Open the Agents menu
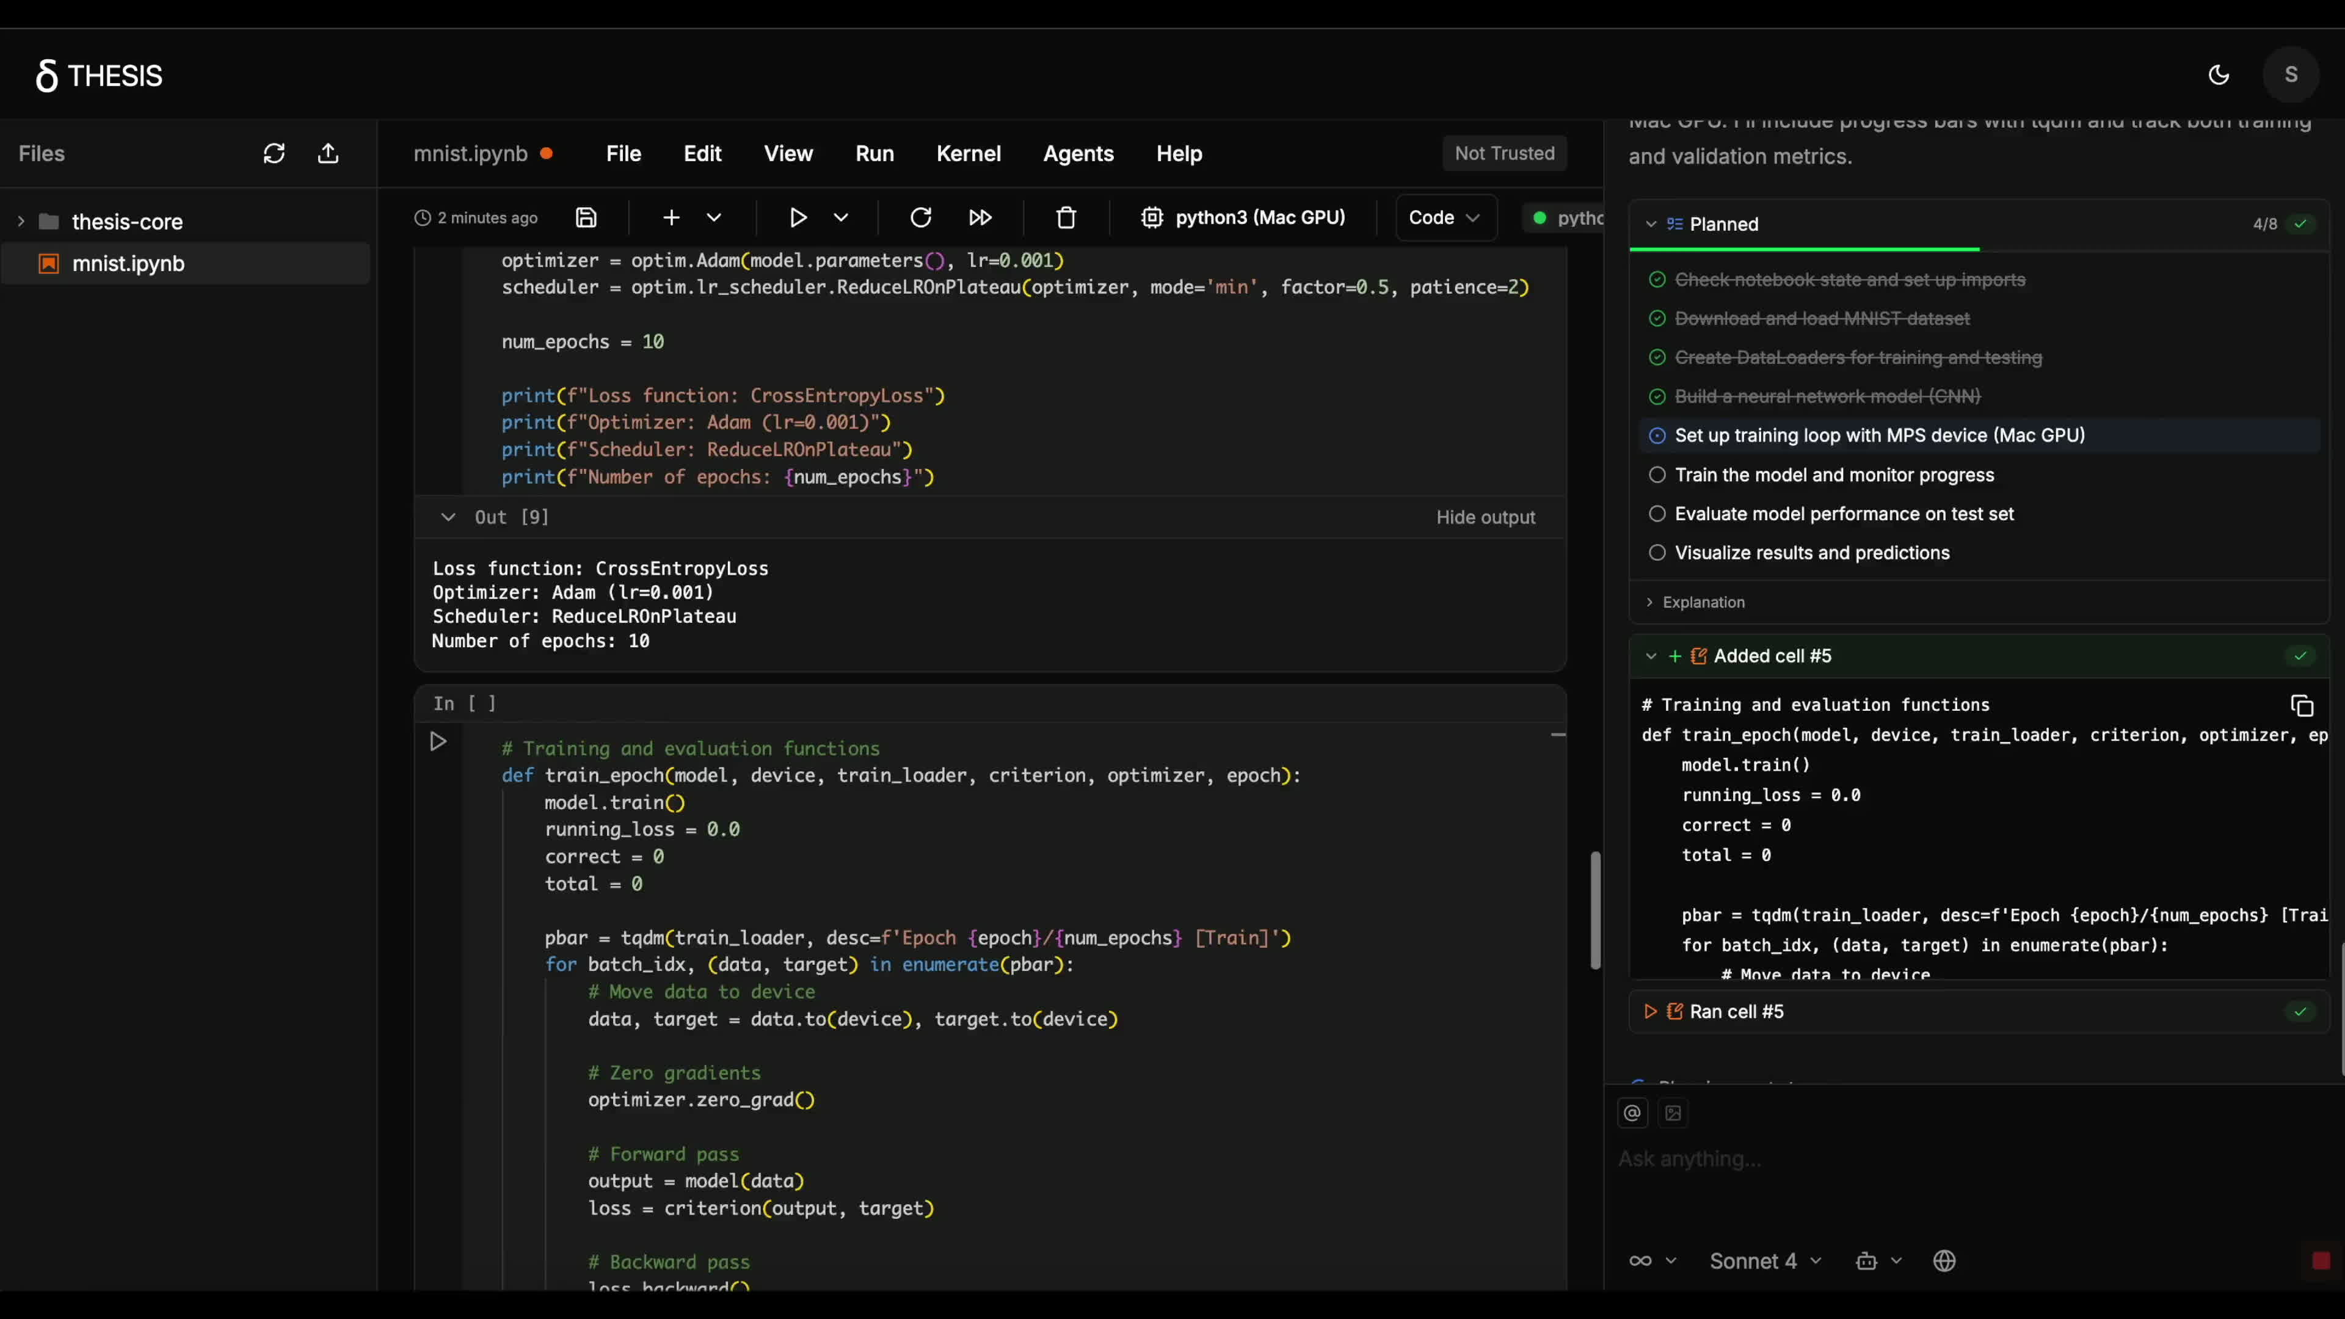This screenshot has height=1319, width=2345. tap(1078, 154)
